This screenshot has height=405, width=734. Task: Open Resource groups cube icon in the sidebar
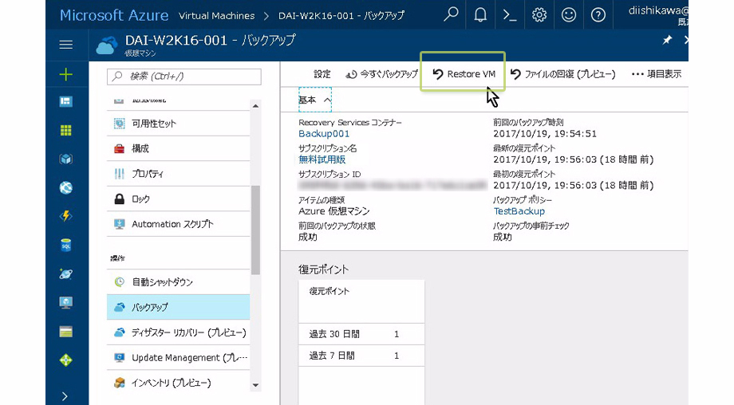(x=66, y=159)
